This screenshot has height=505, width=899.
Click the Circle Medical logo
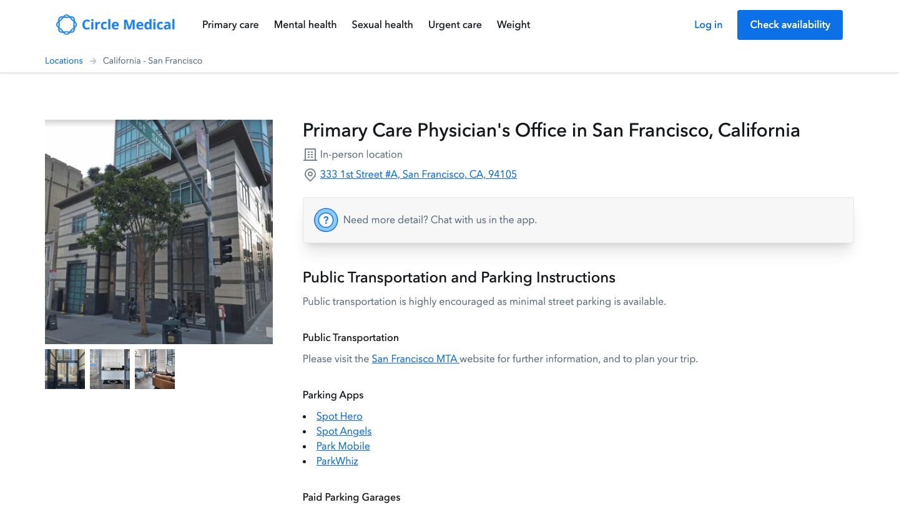pyautogui.click(x=115, y=24)
